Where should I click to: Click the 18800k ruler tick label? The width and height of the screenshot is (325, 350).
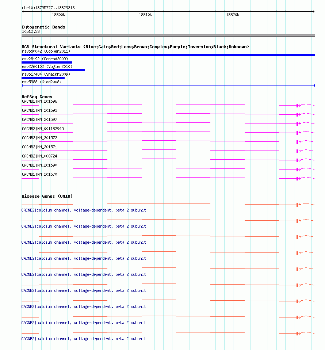point(58,15)
